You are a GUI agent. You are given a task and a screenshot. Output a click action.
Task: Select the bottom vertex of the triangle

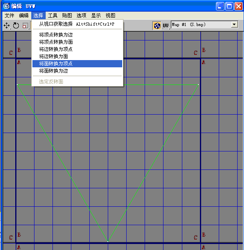[108, 242]
